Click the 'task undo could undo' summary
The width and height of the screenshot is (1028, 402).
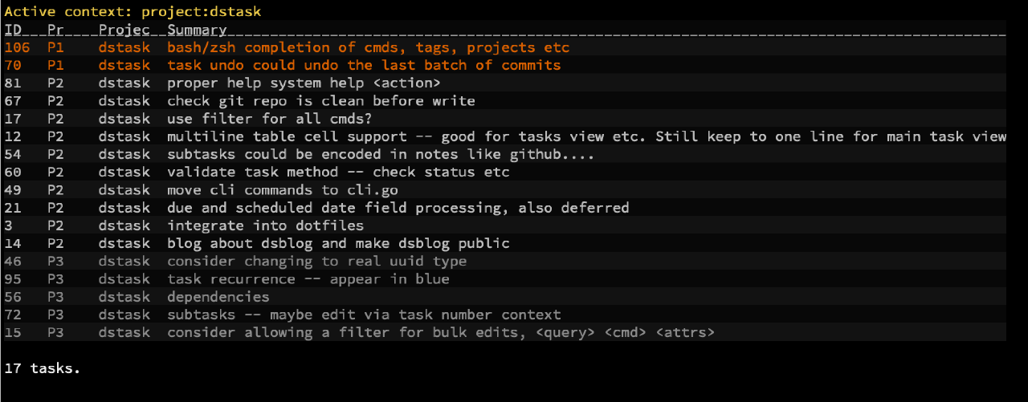coord(364,66)
